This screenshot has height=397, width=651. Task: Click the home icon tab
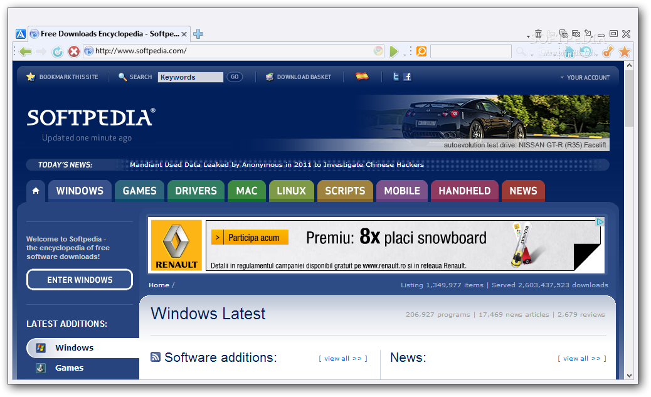[36, 191]
